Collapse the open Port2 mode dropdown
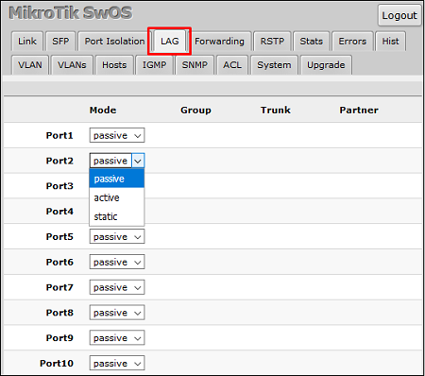 pyautogui.click(x=117, y=161)
